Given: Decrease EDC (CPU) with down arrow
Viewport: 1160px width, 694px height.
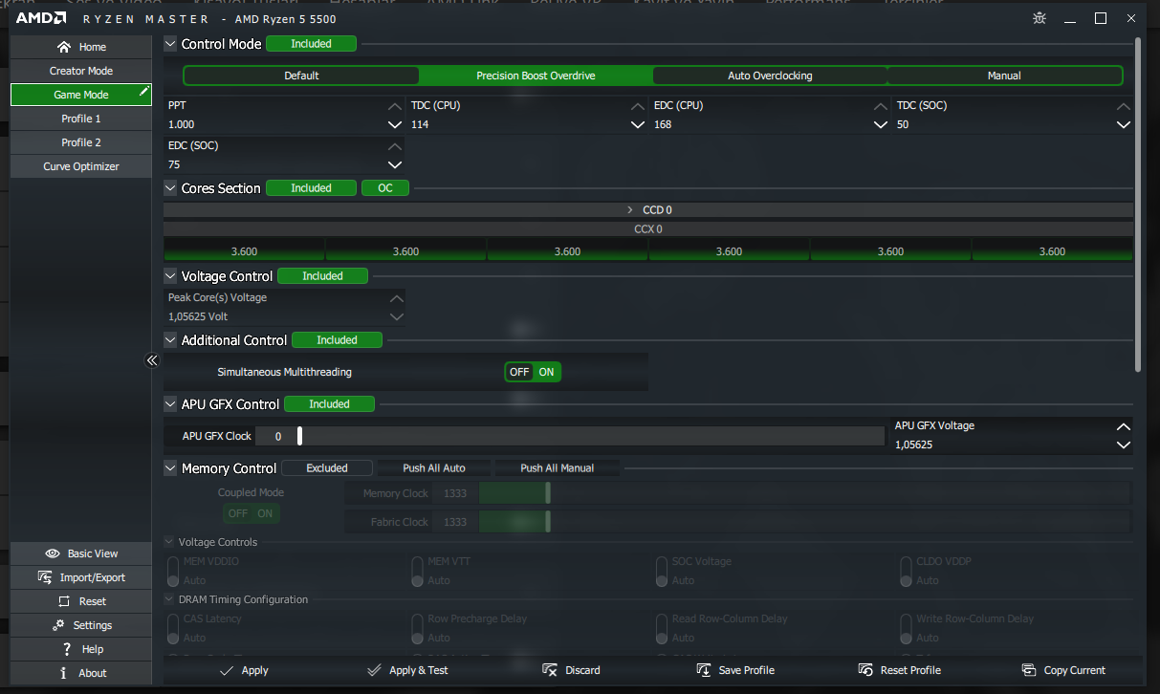Looking at the screenshot, I should (x=881, y=125).
